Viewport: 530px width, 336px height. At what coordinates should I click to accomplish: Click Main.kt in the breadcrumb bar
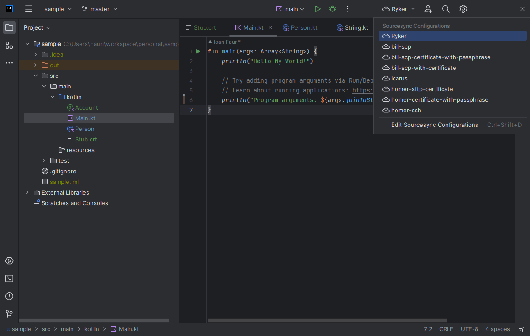tap(129, 329)
